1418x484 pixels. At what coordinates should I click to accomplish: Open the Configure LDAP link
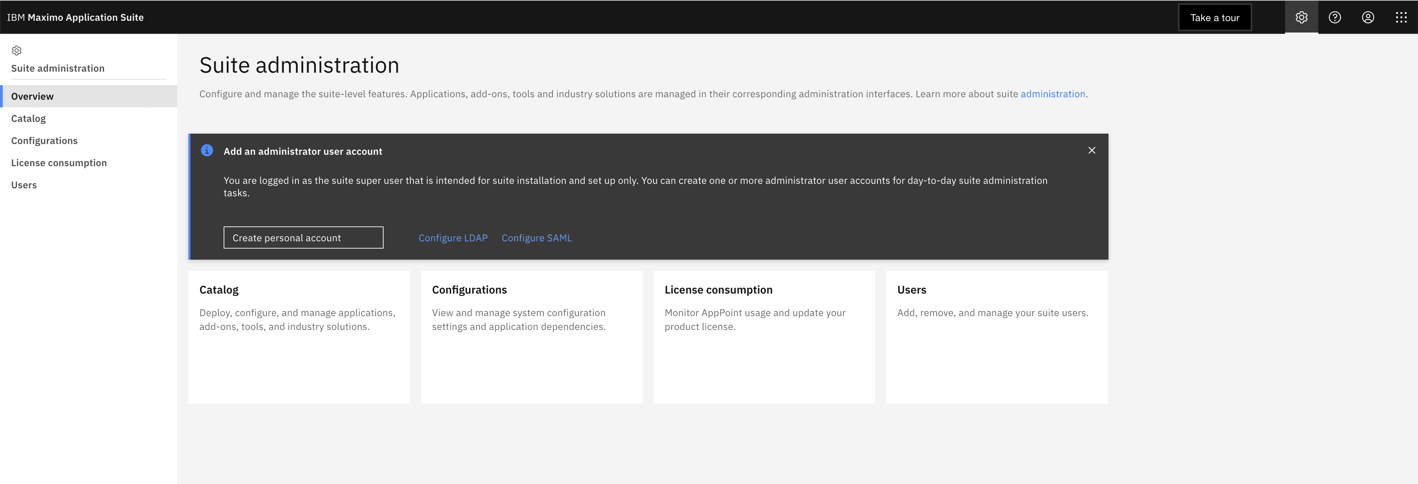click(x=453, y=238)
